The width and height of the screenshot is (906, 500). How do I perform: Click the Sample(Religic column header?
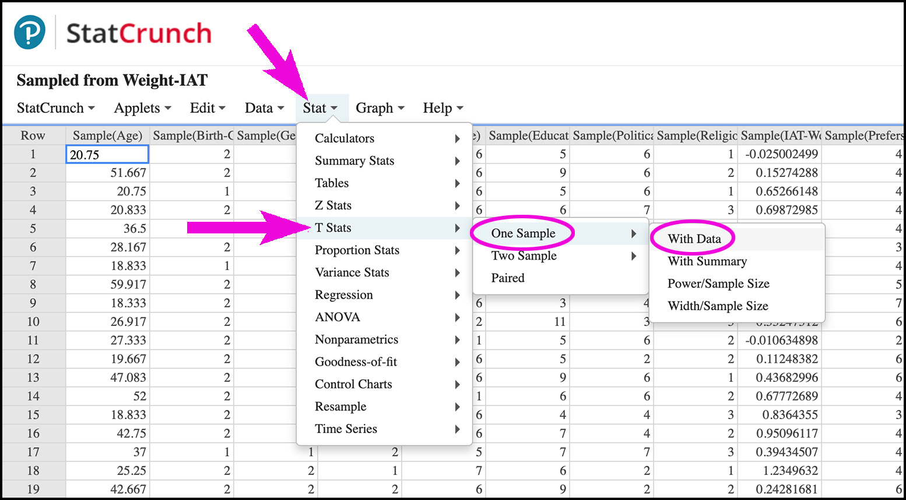[696, 136]
